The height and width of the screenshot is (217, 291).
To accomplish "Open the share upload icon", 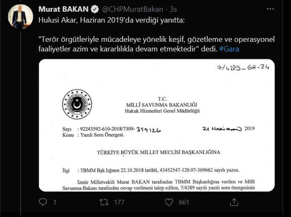I will coord(234,202).
